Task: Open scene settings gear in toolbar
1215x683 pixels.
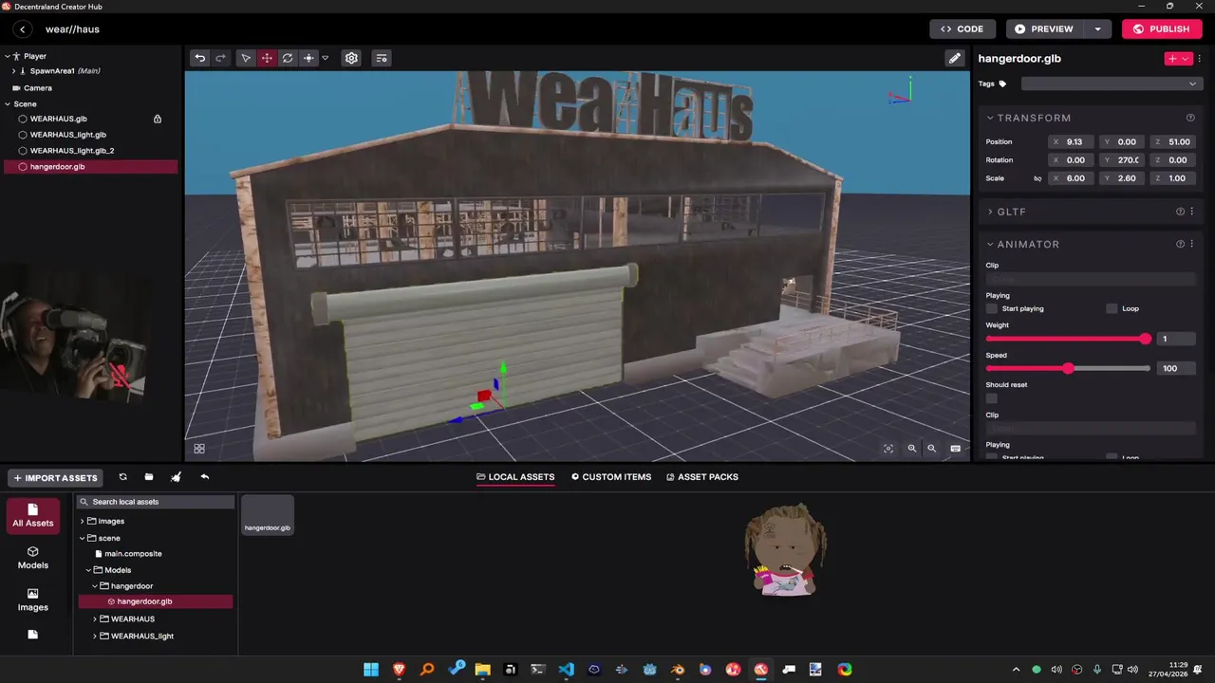Action: [351, 58]
